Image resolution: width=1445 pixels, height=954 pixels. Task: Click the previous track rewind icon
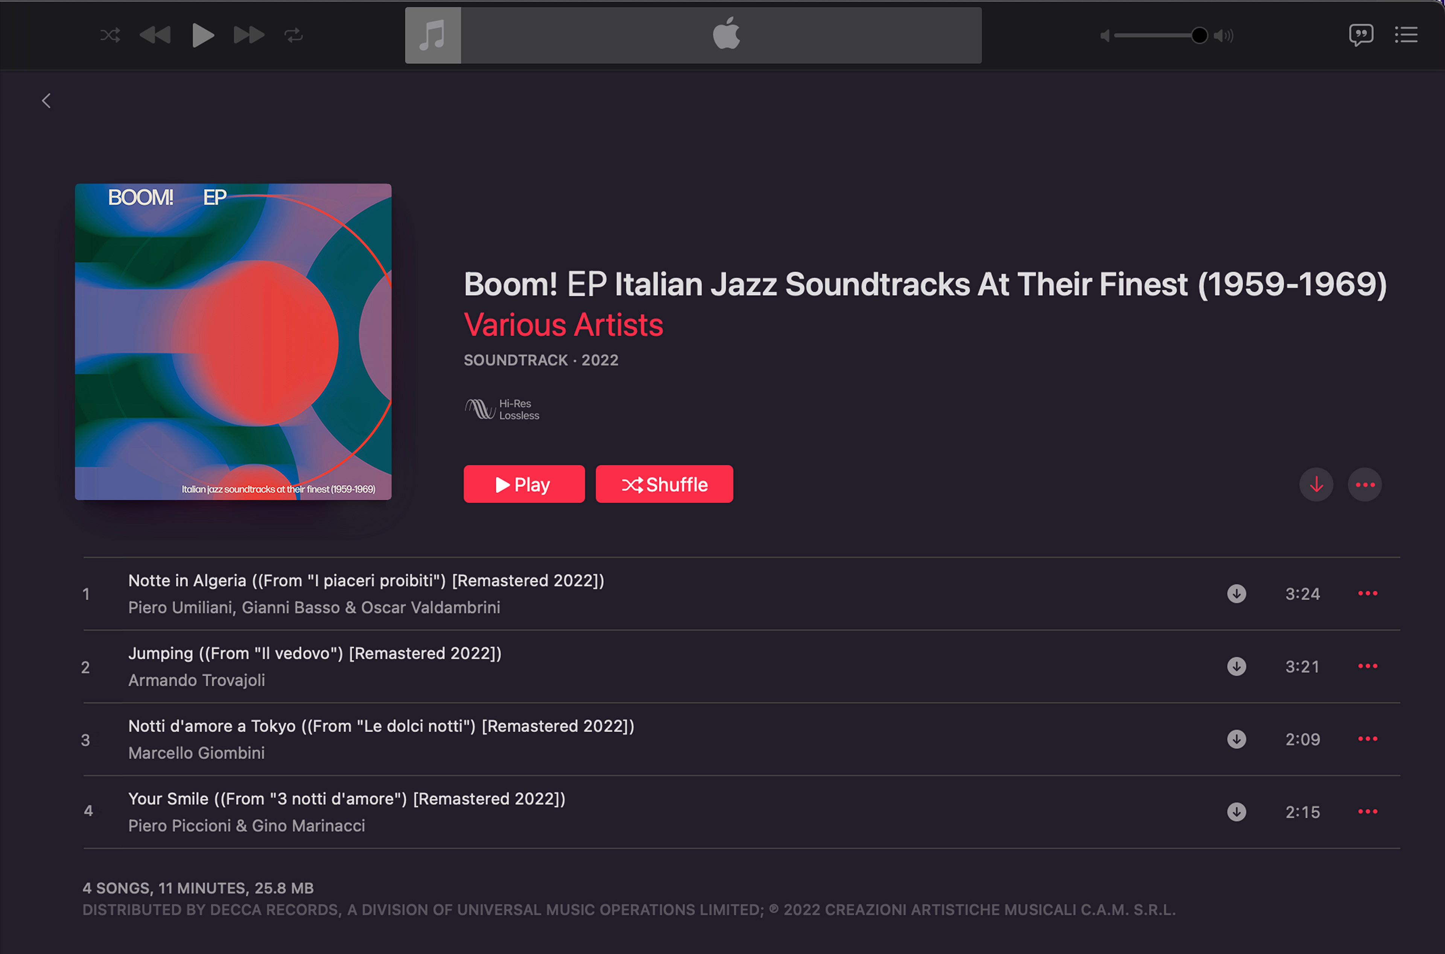[155, 35]
